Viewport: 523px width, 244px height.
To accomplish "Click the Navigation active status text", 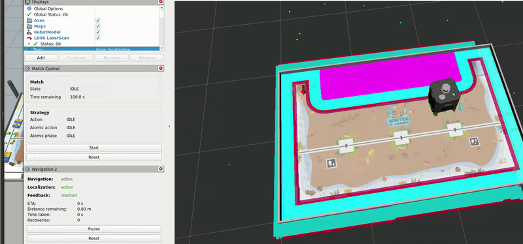I will click(x=67, y=179).
